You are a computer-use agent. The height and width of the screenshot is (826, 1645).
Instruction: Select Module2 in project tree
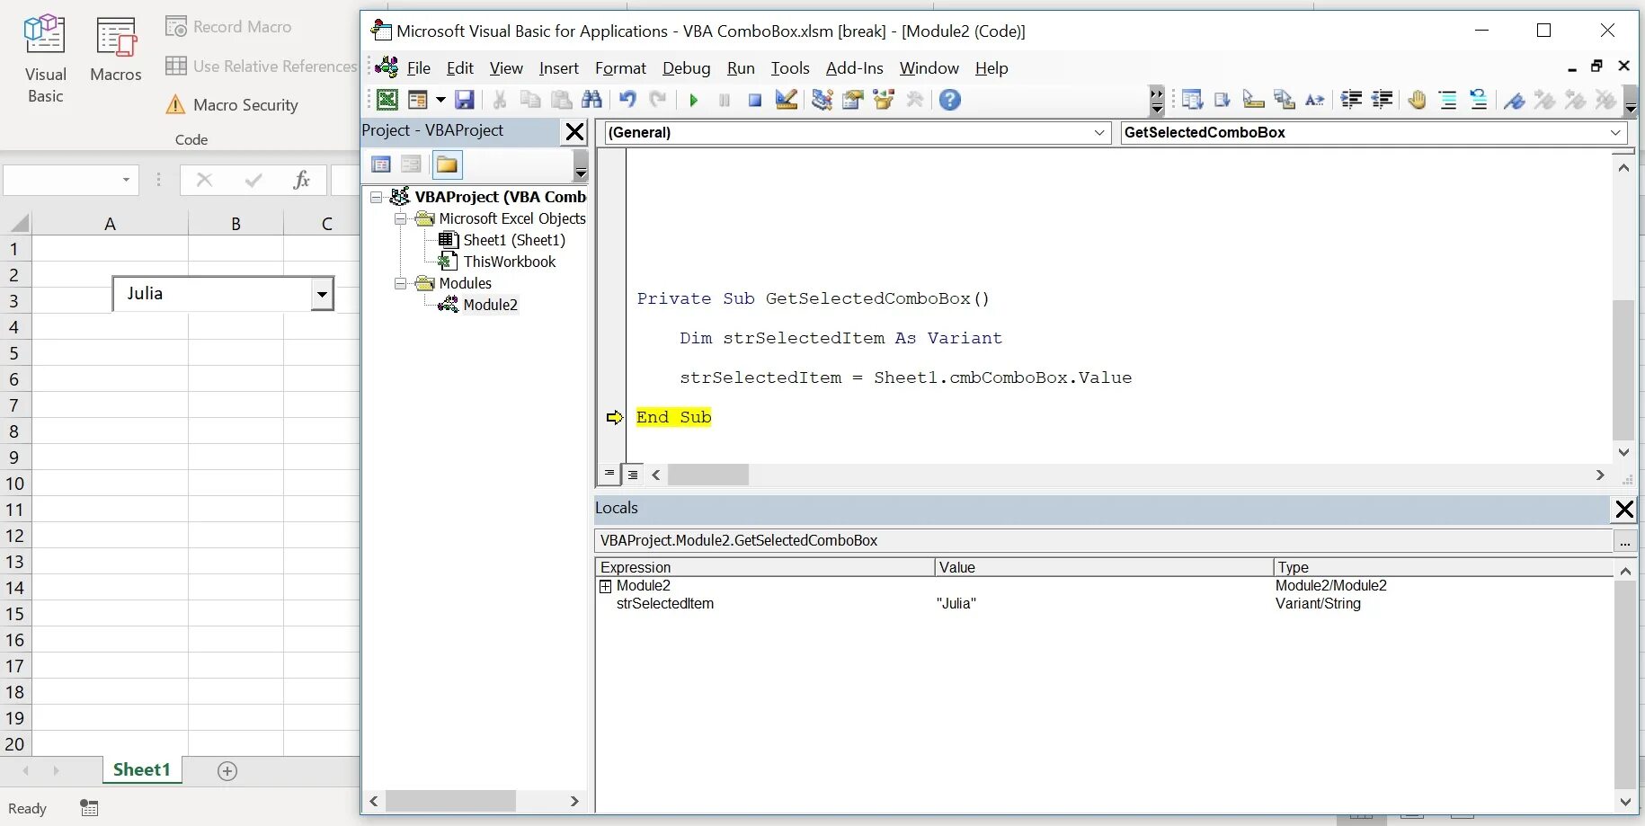(x=490, y=305)
